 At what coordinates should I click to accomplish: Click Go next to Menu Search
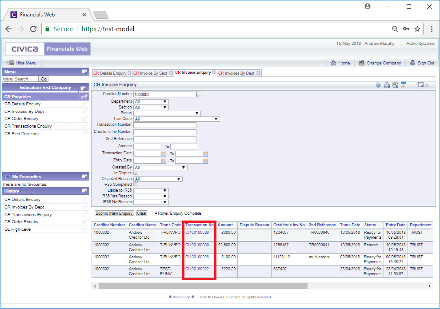pyautogui.click(x=44, y=79)
